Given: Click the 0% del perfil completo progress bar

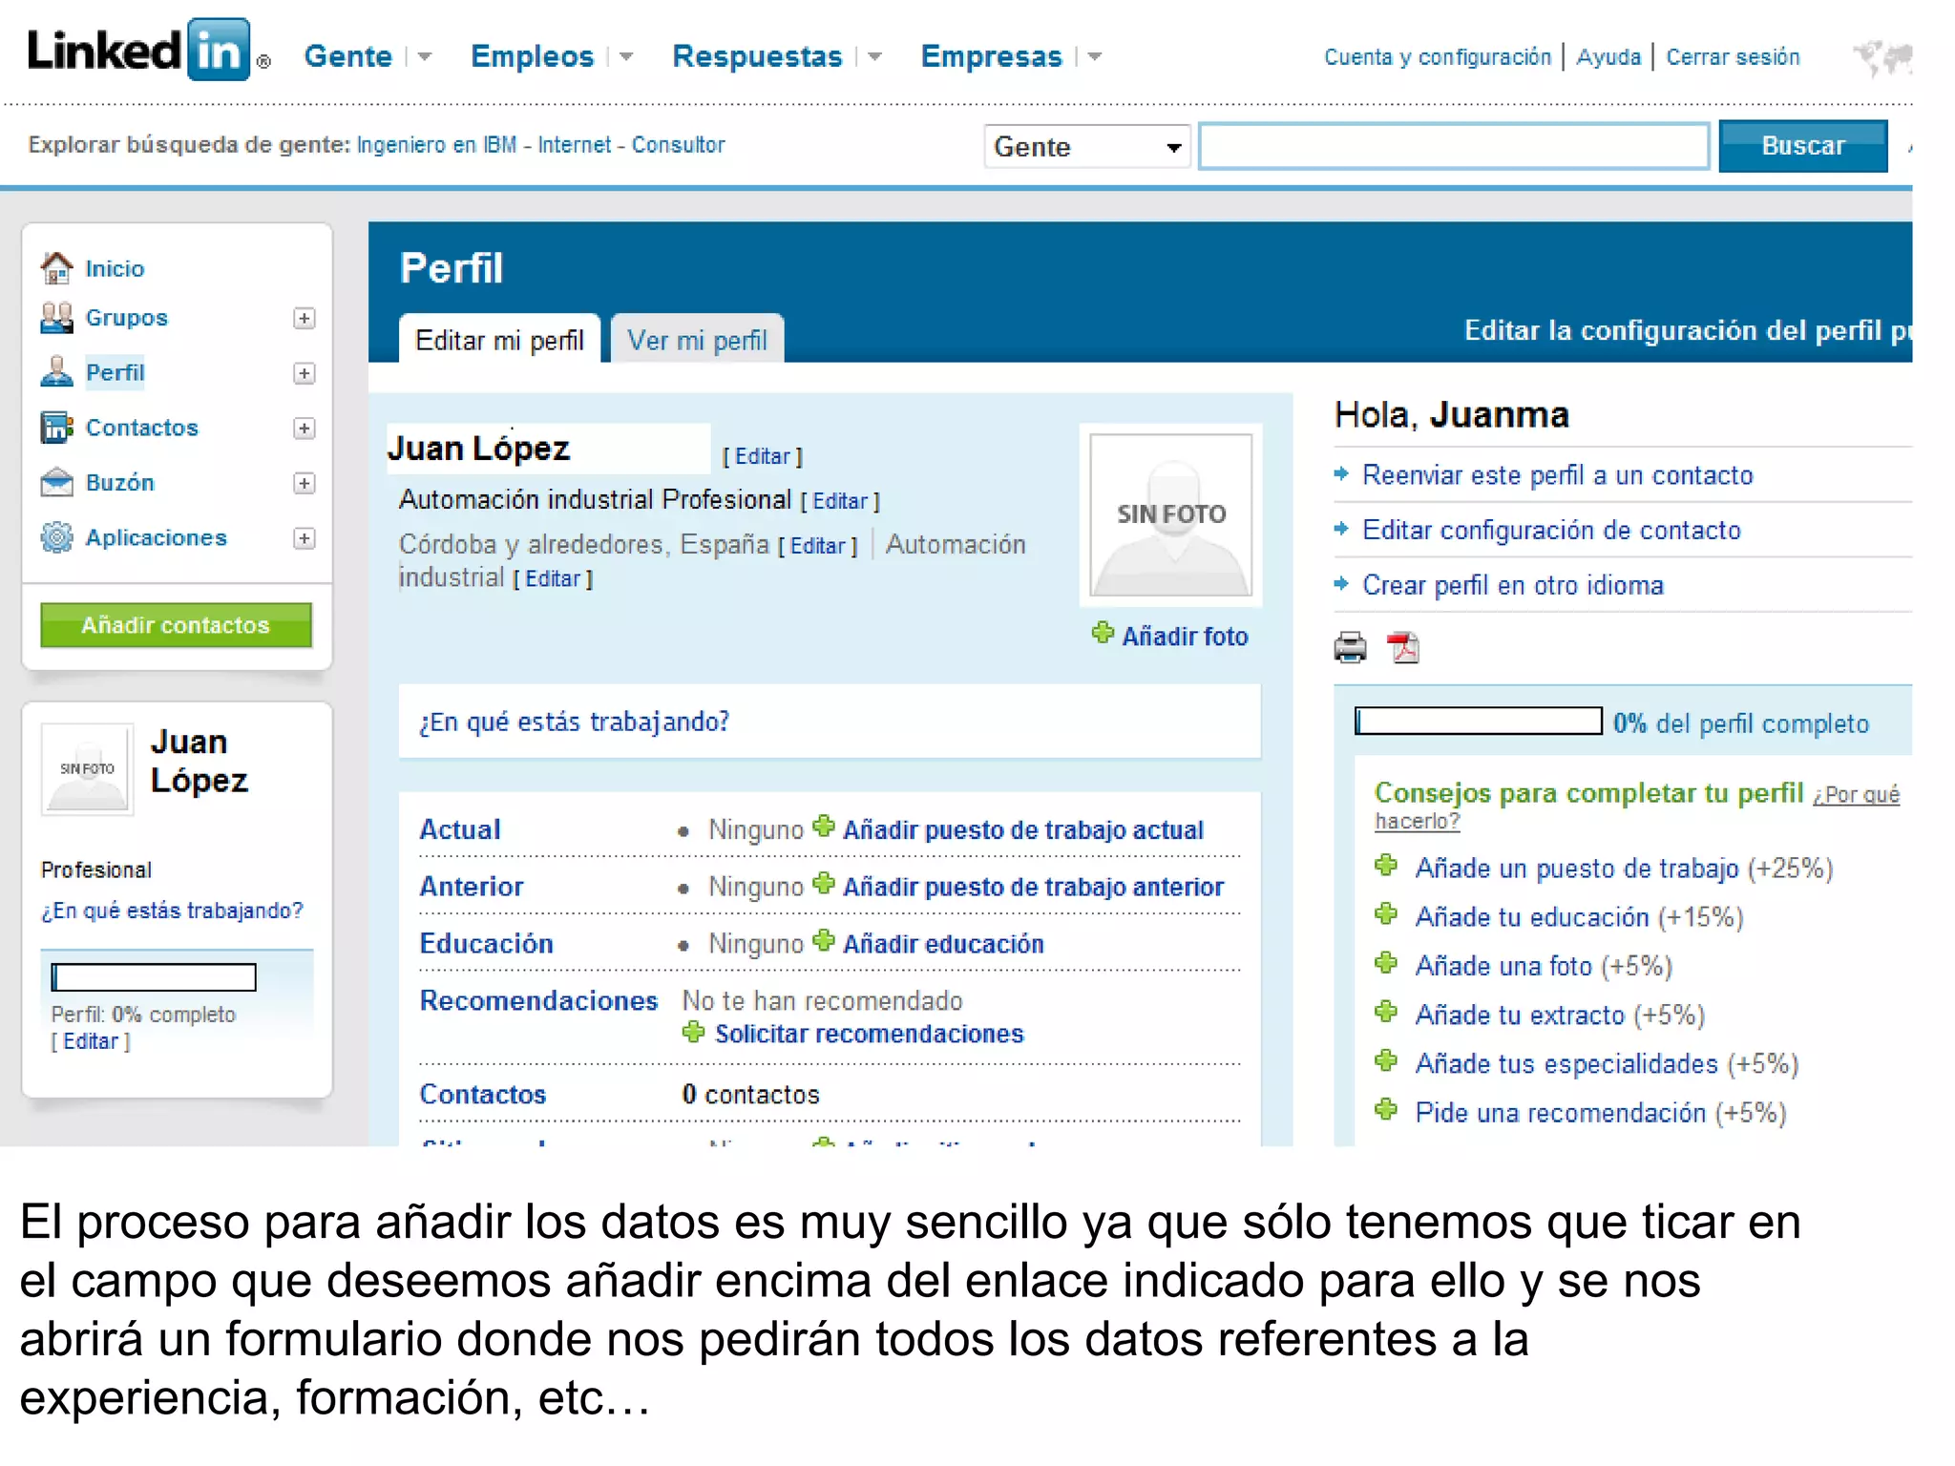Looking at the screenshot, I should tap(1479, 722).
